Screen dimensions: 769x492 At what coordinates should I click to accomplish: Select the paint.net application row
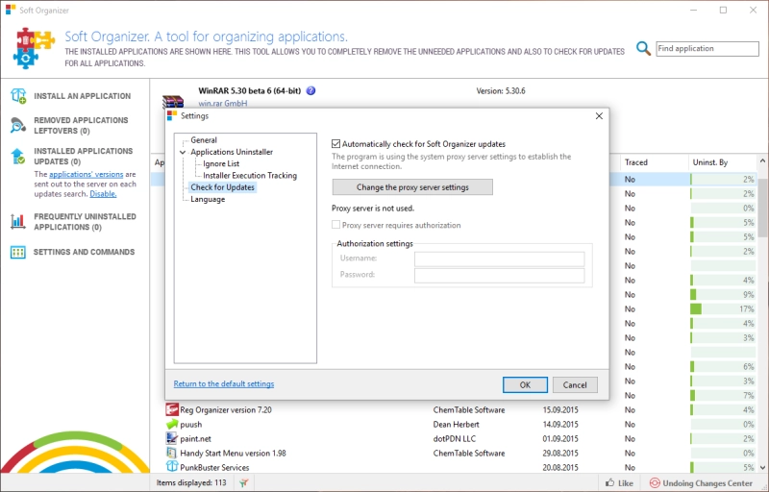[x=454, y=438]
